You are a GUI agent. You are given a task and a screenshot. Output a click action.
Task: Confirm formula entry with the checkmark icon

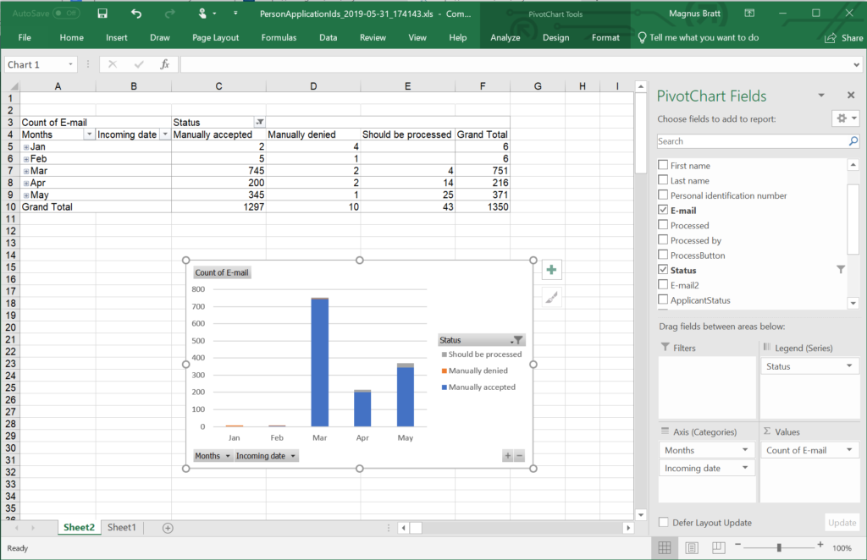pos(139,64)
